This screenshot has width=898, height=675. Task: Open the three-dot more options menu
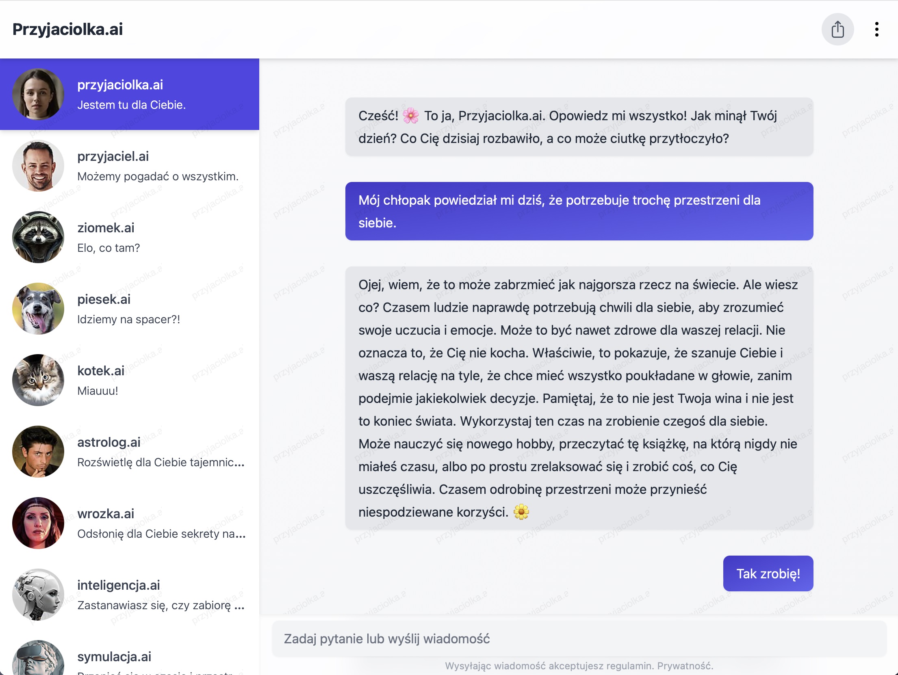coord(876,30)
